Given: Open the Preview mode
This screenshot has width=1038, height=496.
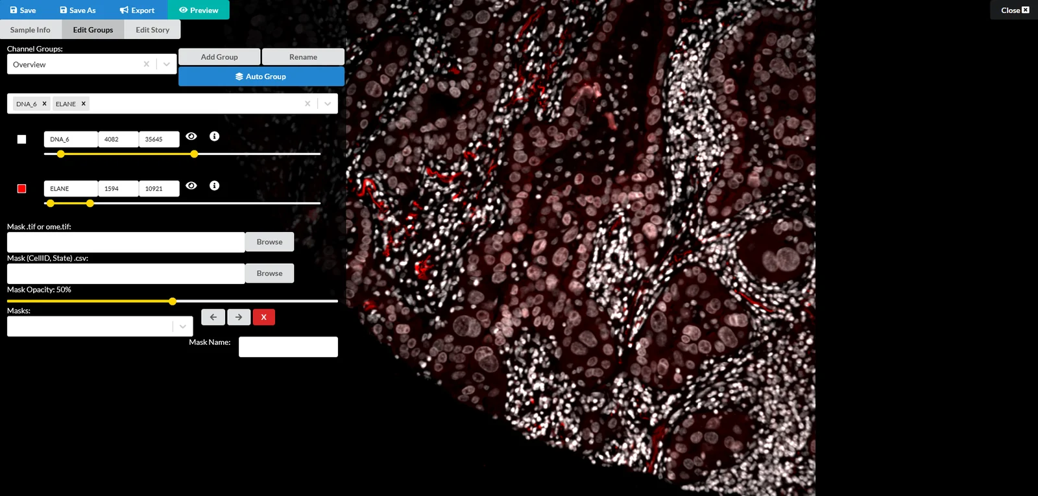Looking at the screenshot, I should tap(199, 10).
